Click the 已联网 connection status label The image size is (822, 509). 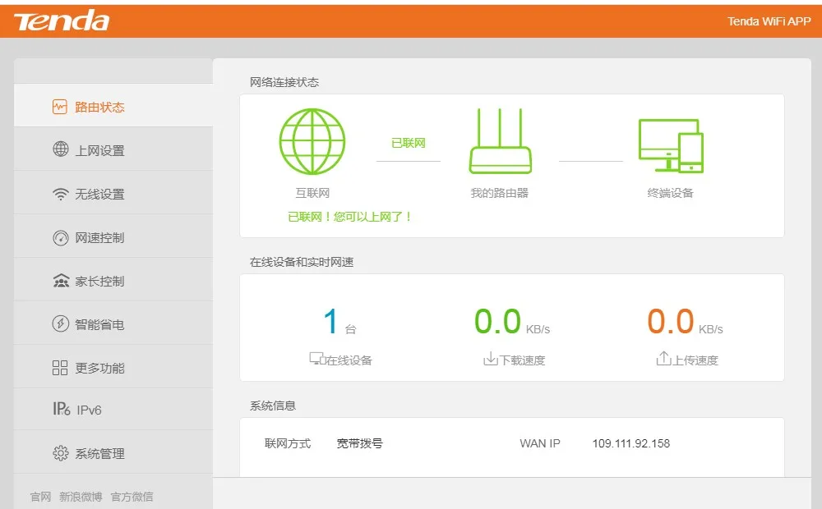coord(409,143)
